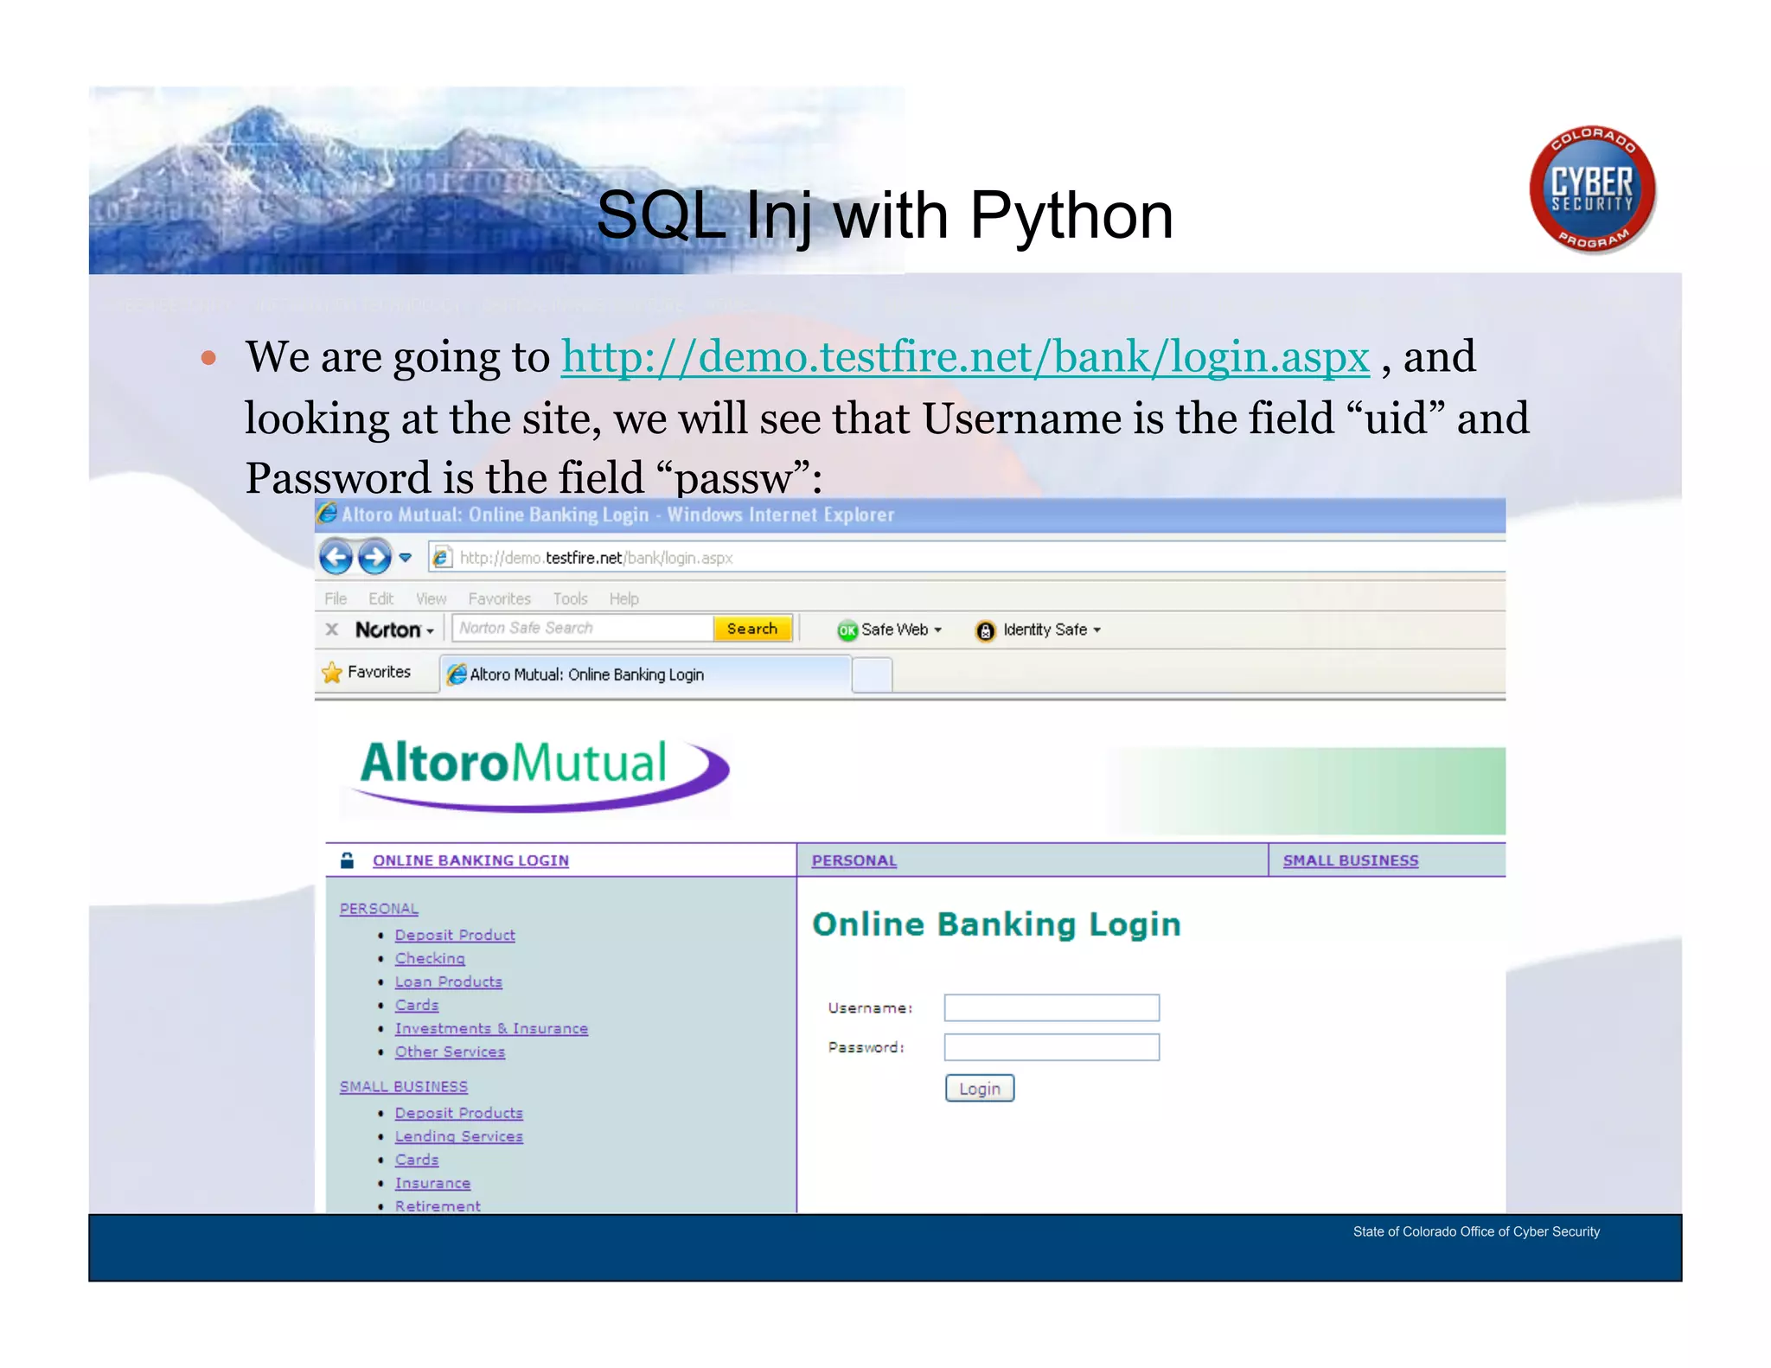Click the Favorites star icon

tap(332, 673)
